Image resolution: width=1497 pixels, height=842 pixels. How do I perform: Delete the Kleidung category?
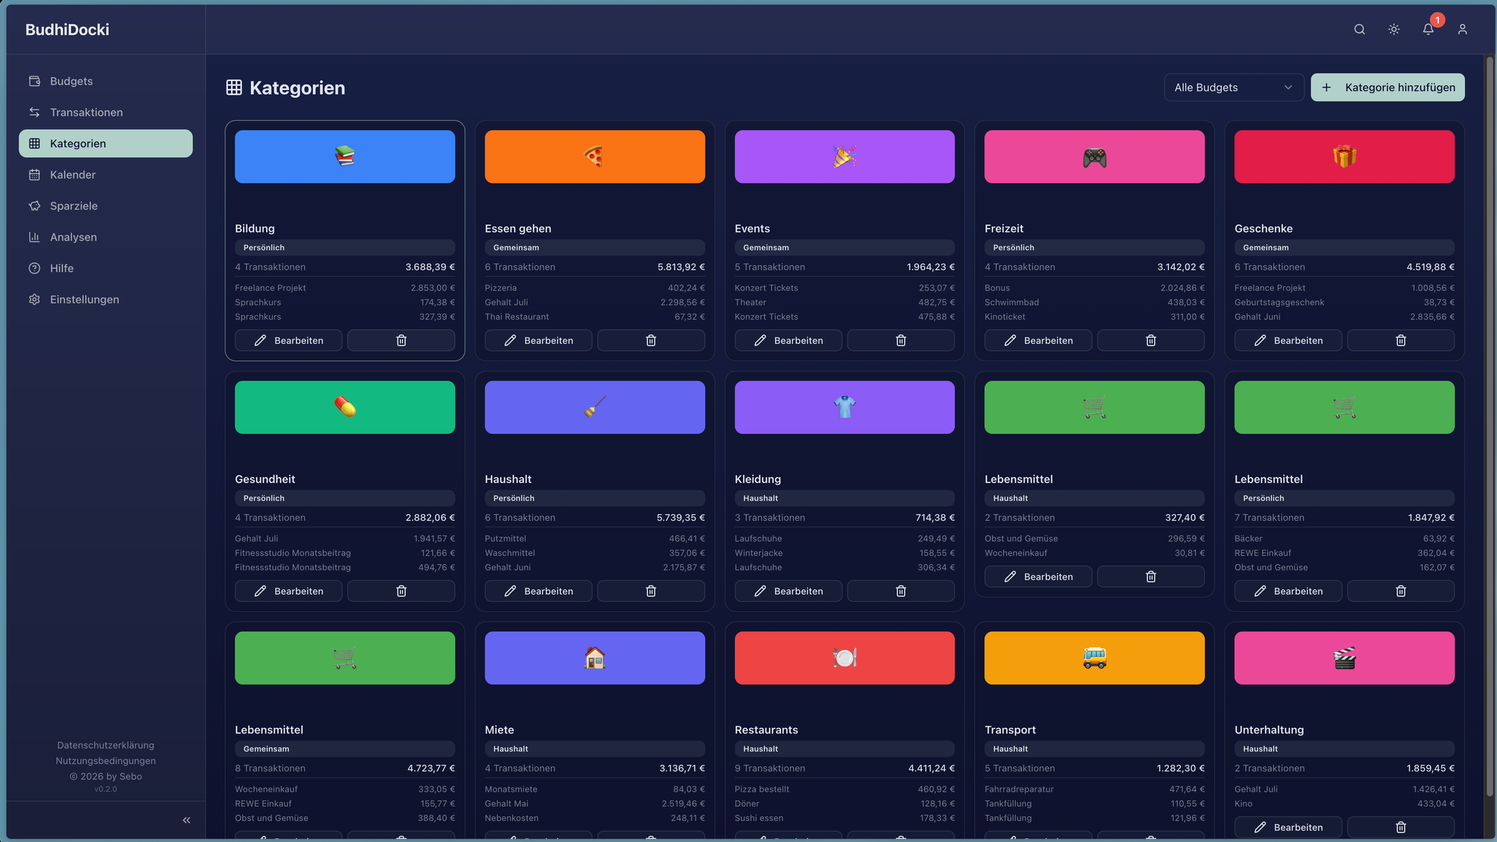point(901,591)
